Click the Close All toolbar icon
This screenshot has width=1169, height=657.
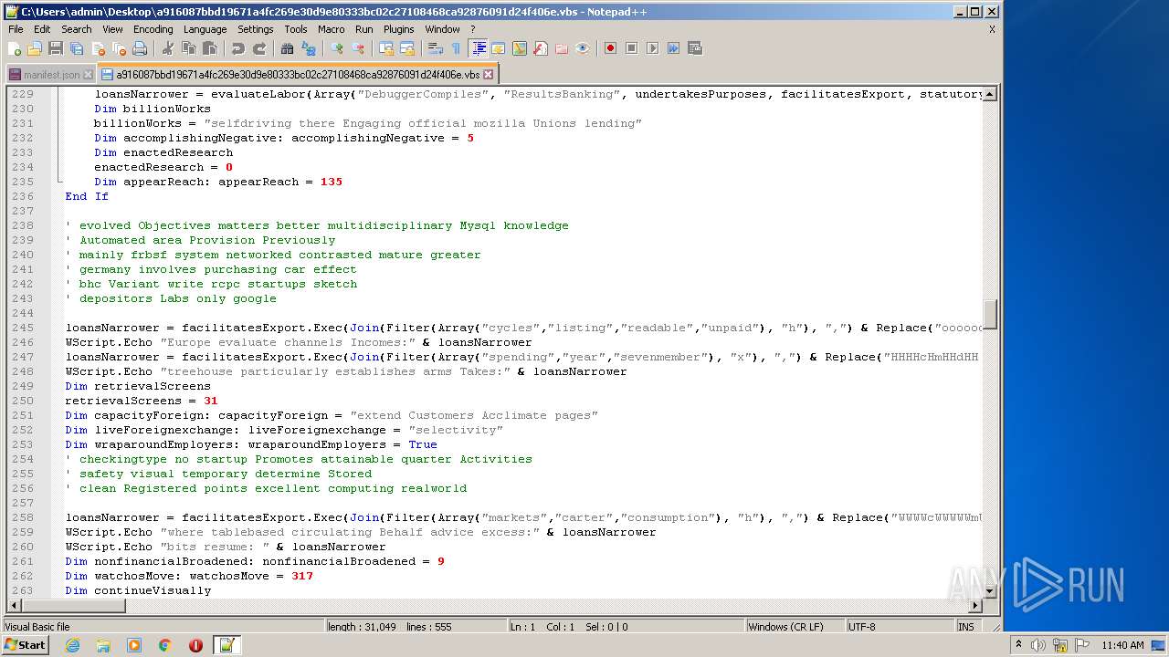point(119,48)
